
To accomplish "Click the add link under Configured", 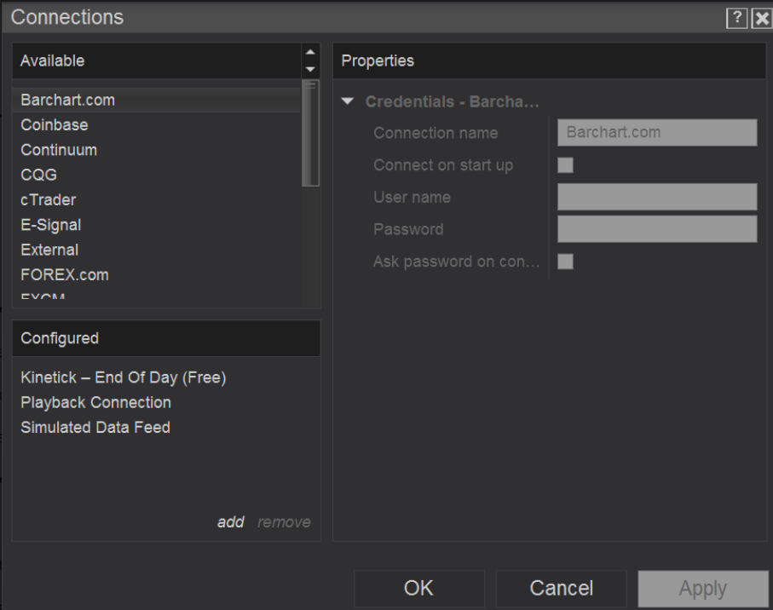I will [x=231, y=521].
